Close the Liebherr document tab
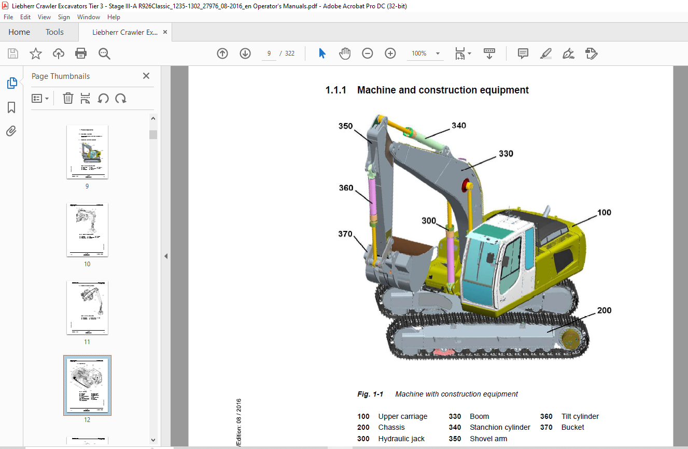 pos(165,32)
